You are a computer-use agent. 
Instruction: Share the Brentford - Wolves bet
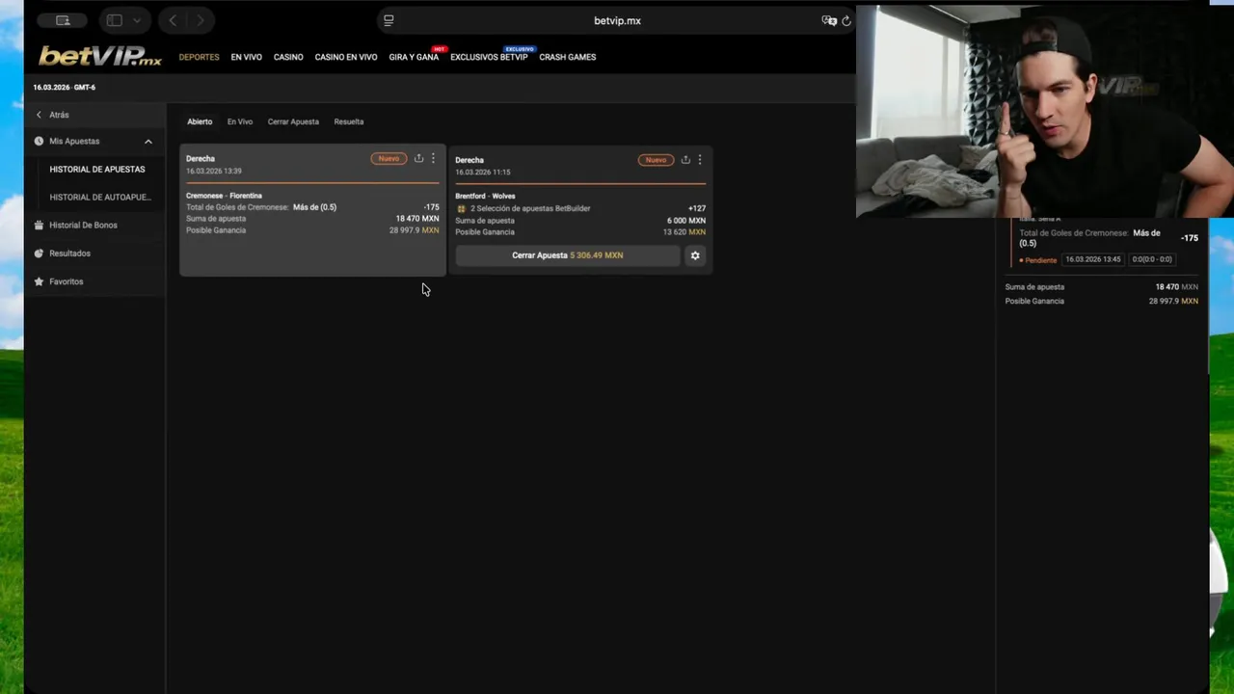coord(685,160)
